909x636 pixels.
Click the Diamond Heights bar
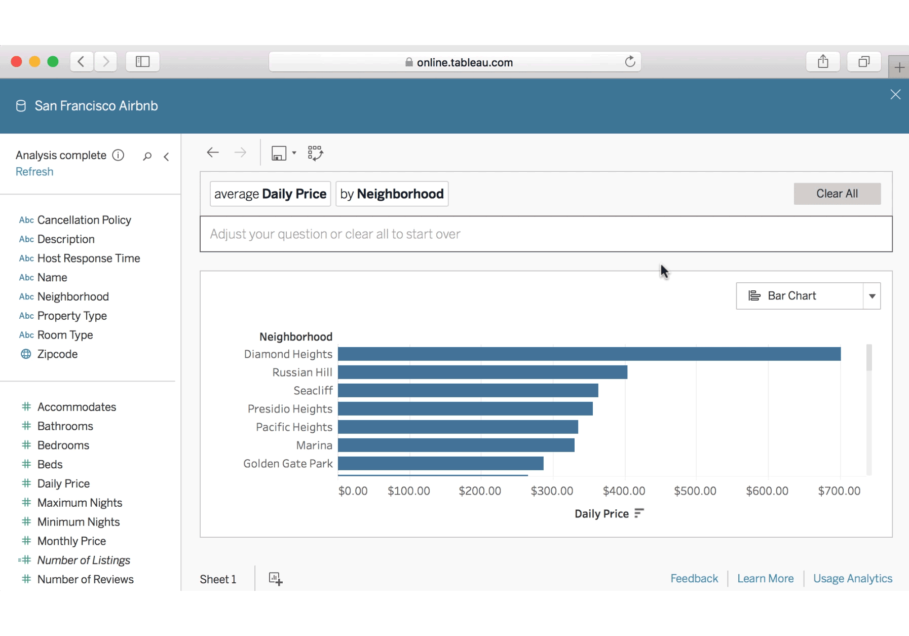point(589,354)
